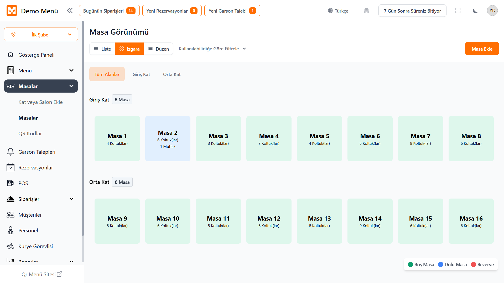
Task: Open Masa 12 table card
Action: click(x=269, y=221)
